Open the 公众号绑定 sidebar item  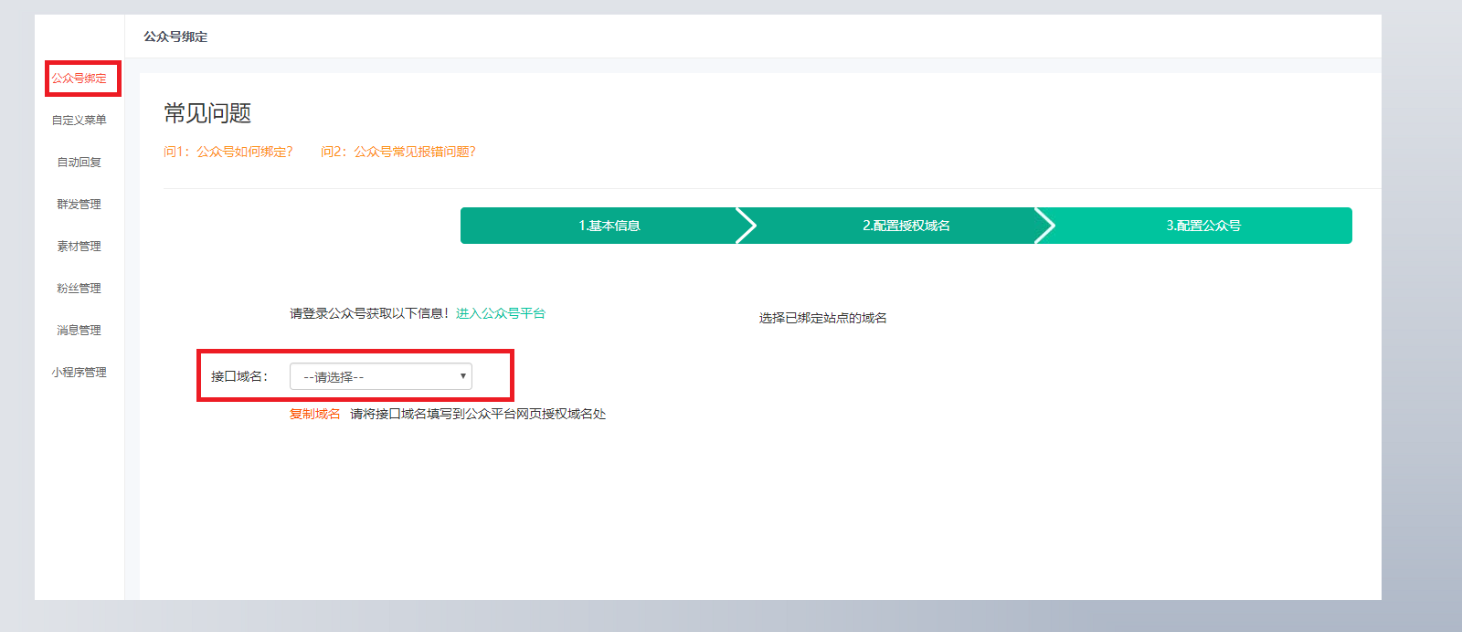[x=79, y=79]
